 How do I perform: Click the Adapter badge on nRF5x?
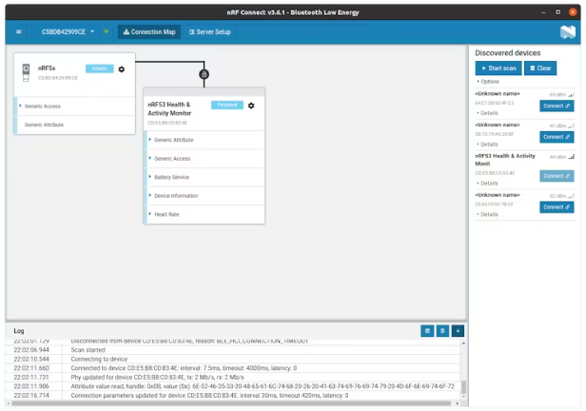point(99,68)
